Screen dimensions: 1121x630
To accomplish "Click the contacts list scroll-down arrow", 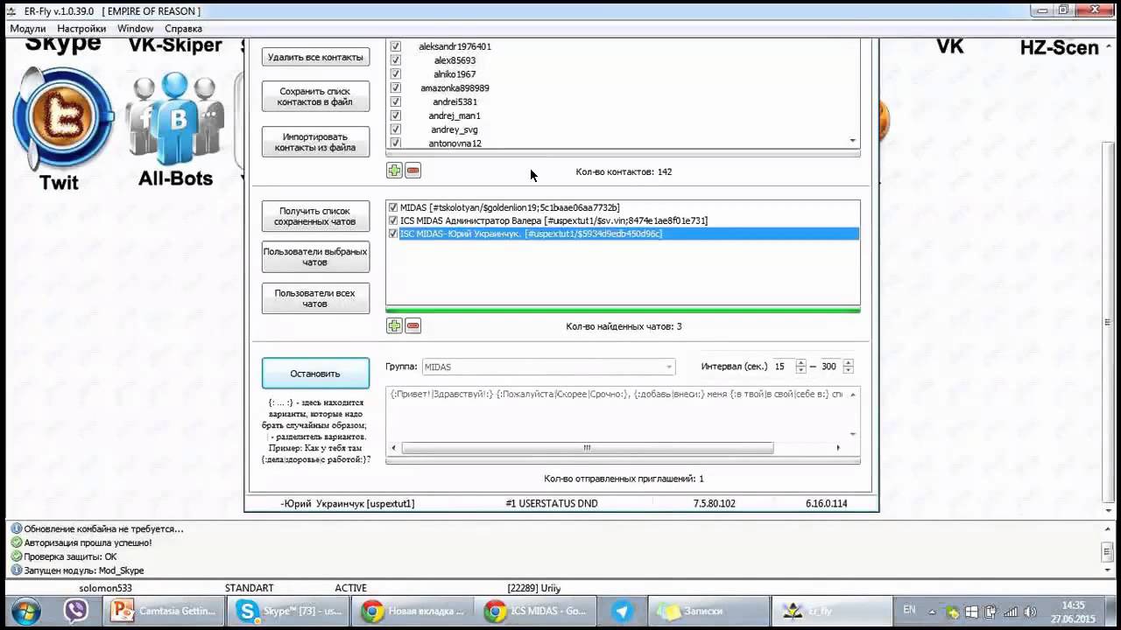I will (853, 141).
